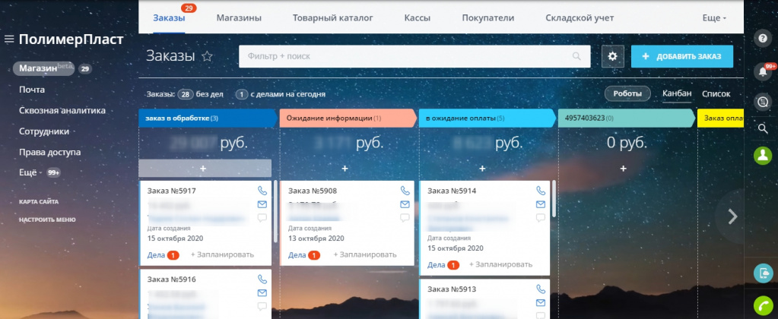Open the Еще dropdown in top menu

tap(714, 17)
